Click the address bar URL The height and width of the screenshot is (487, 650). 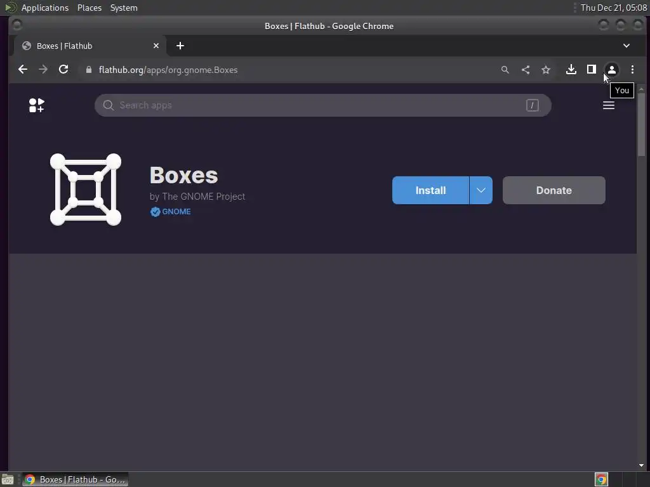168,70
